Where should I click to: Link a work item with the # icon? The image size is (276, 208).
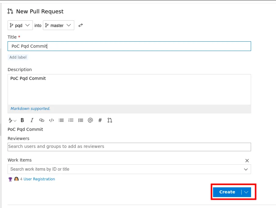point(100,120)
